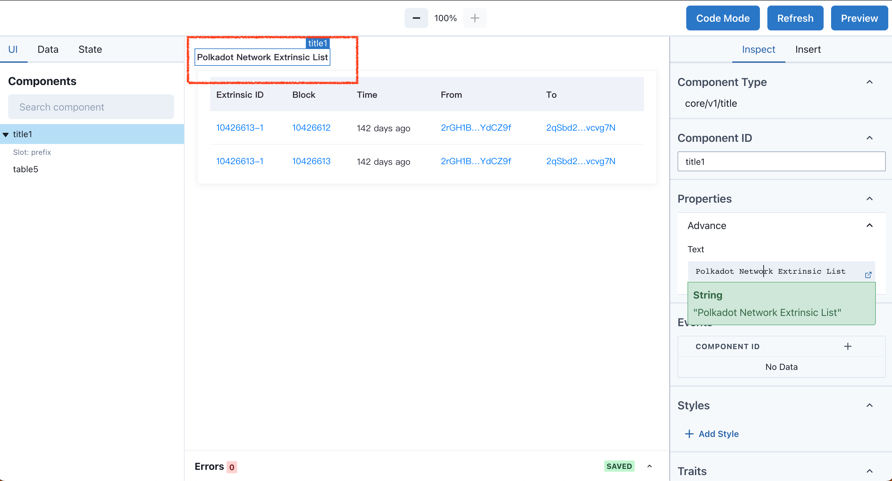Open extrinsic 10426613-1 in block 10426612 row
892x481 pixels.
tap(240, 128)
